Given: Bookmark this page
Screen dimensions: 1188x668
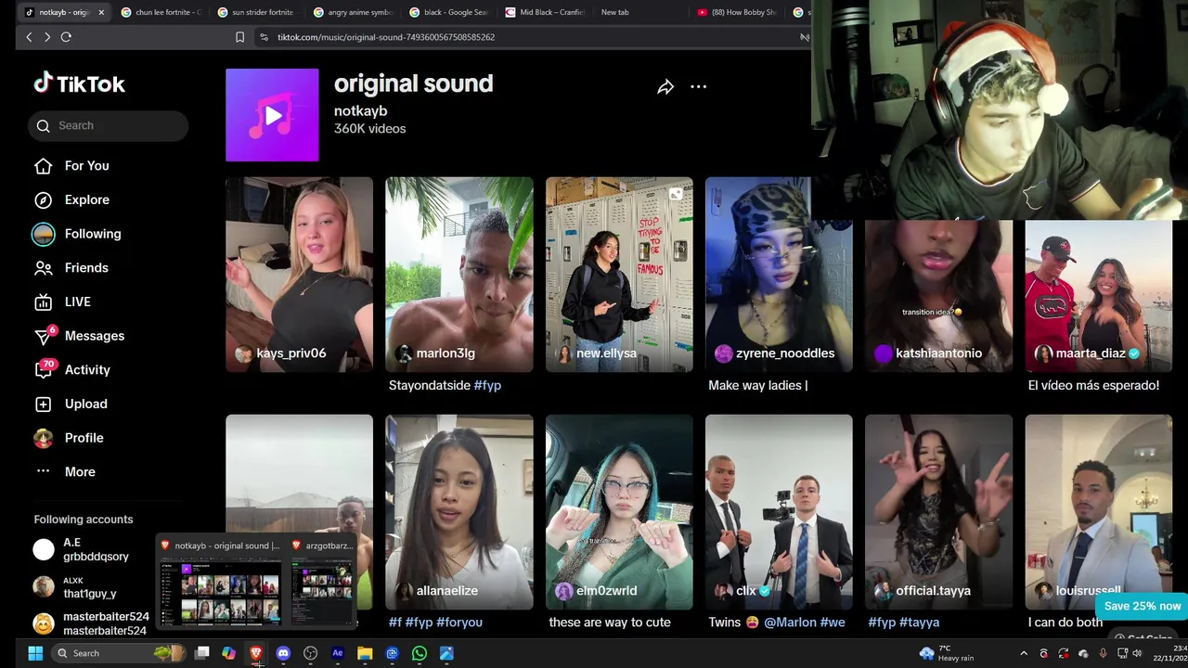Looking at the screenshot, I should pos(239,37).
